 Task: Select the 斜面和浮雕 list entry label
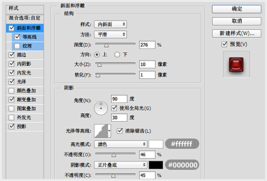coord(29,28)
